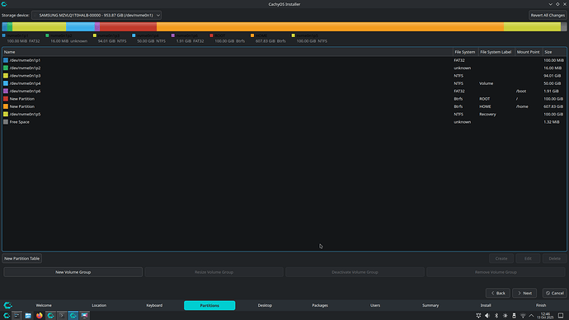Open the Storage device dropdown
The width and height of the screenshot is (569, 320).
(96, 15)
